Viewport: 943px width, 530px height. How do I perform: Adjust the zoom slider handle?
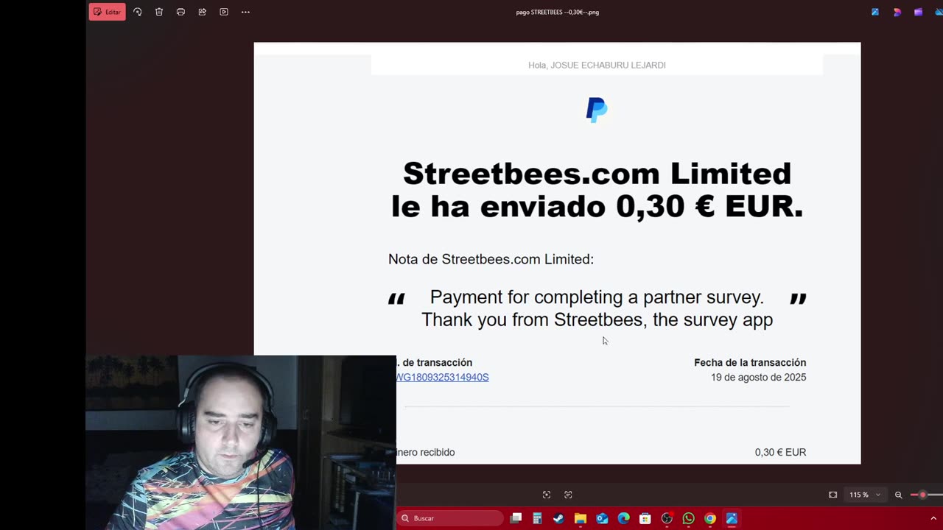(x=922, y=495)
